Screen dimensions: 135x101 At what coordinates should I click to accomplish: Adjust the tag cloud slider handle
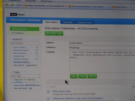(x=21, y=82)
